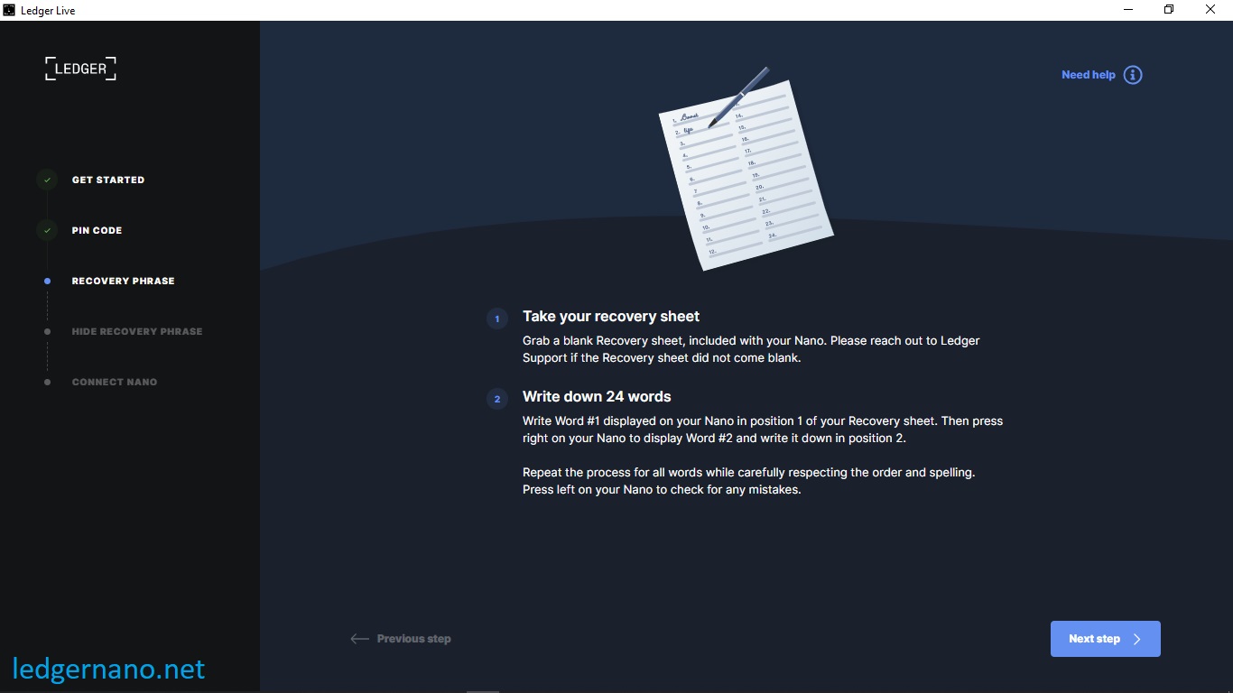The width and height of the screenshot is (1233, 693).
Task: Click the Recovery Phrase blue step dot
Action: tap(47, 281)
